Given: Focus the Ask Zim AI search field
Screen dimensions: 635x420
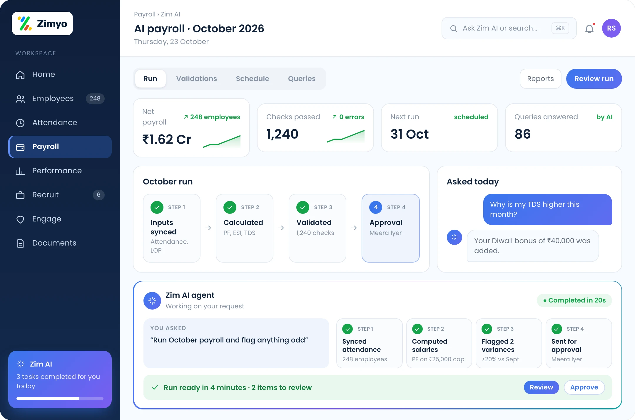Looking at the screenshot, I should point(509,28).
